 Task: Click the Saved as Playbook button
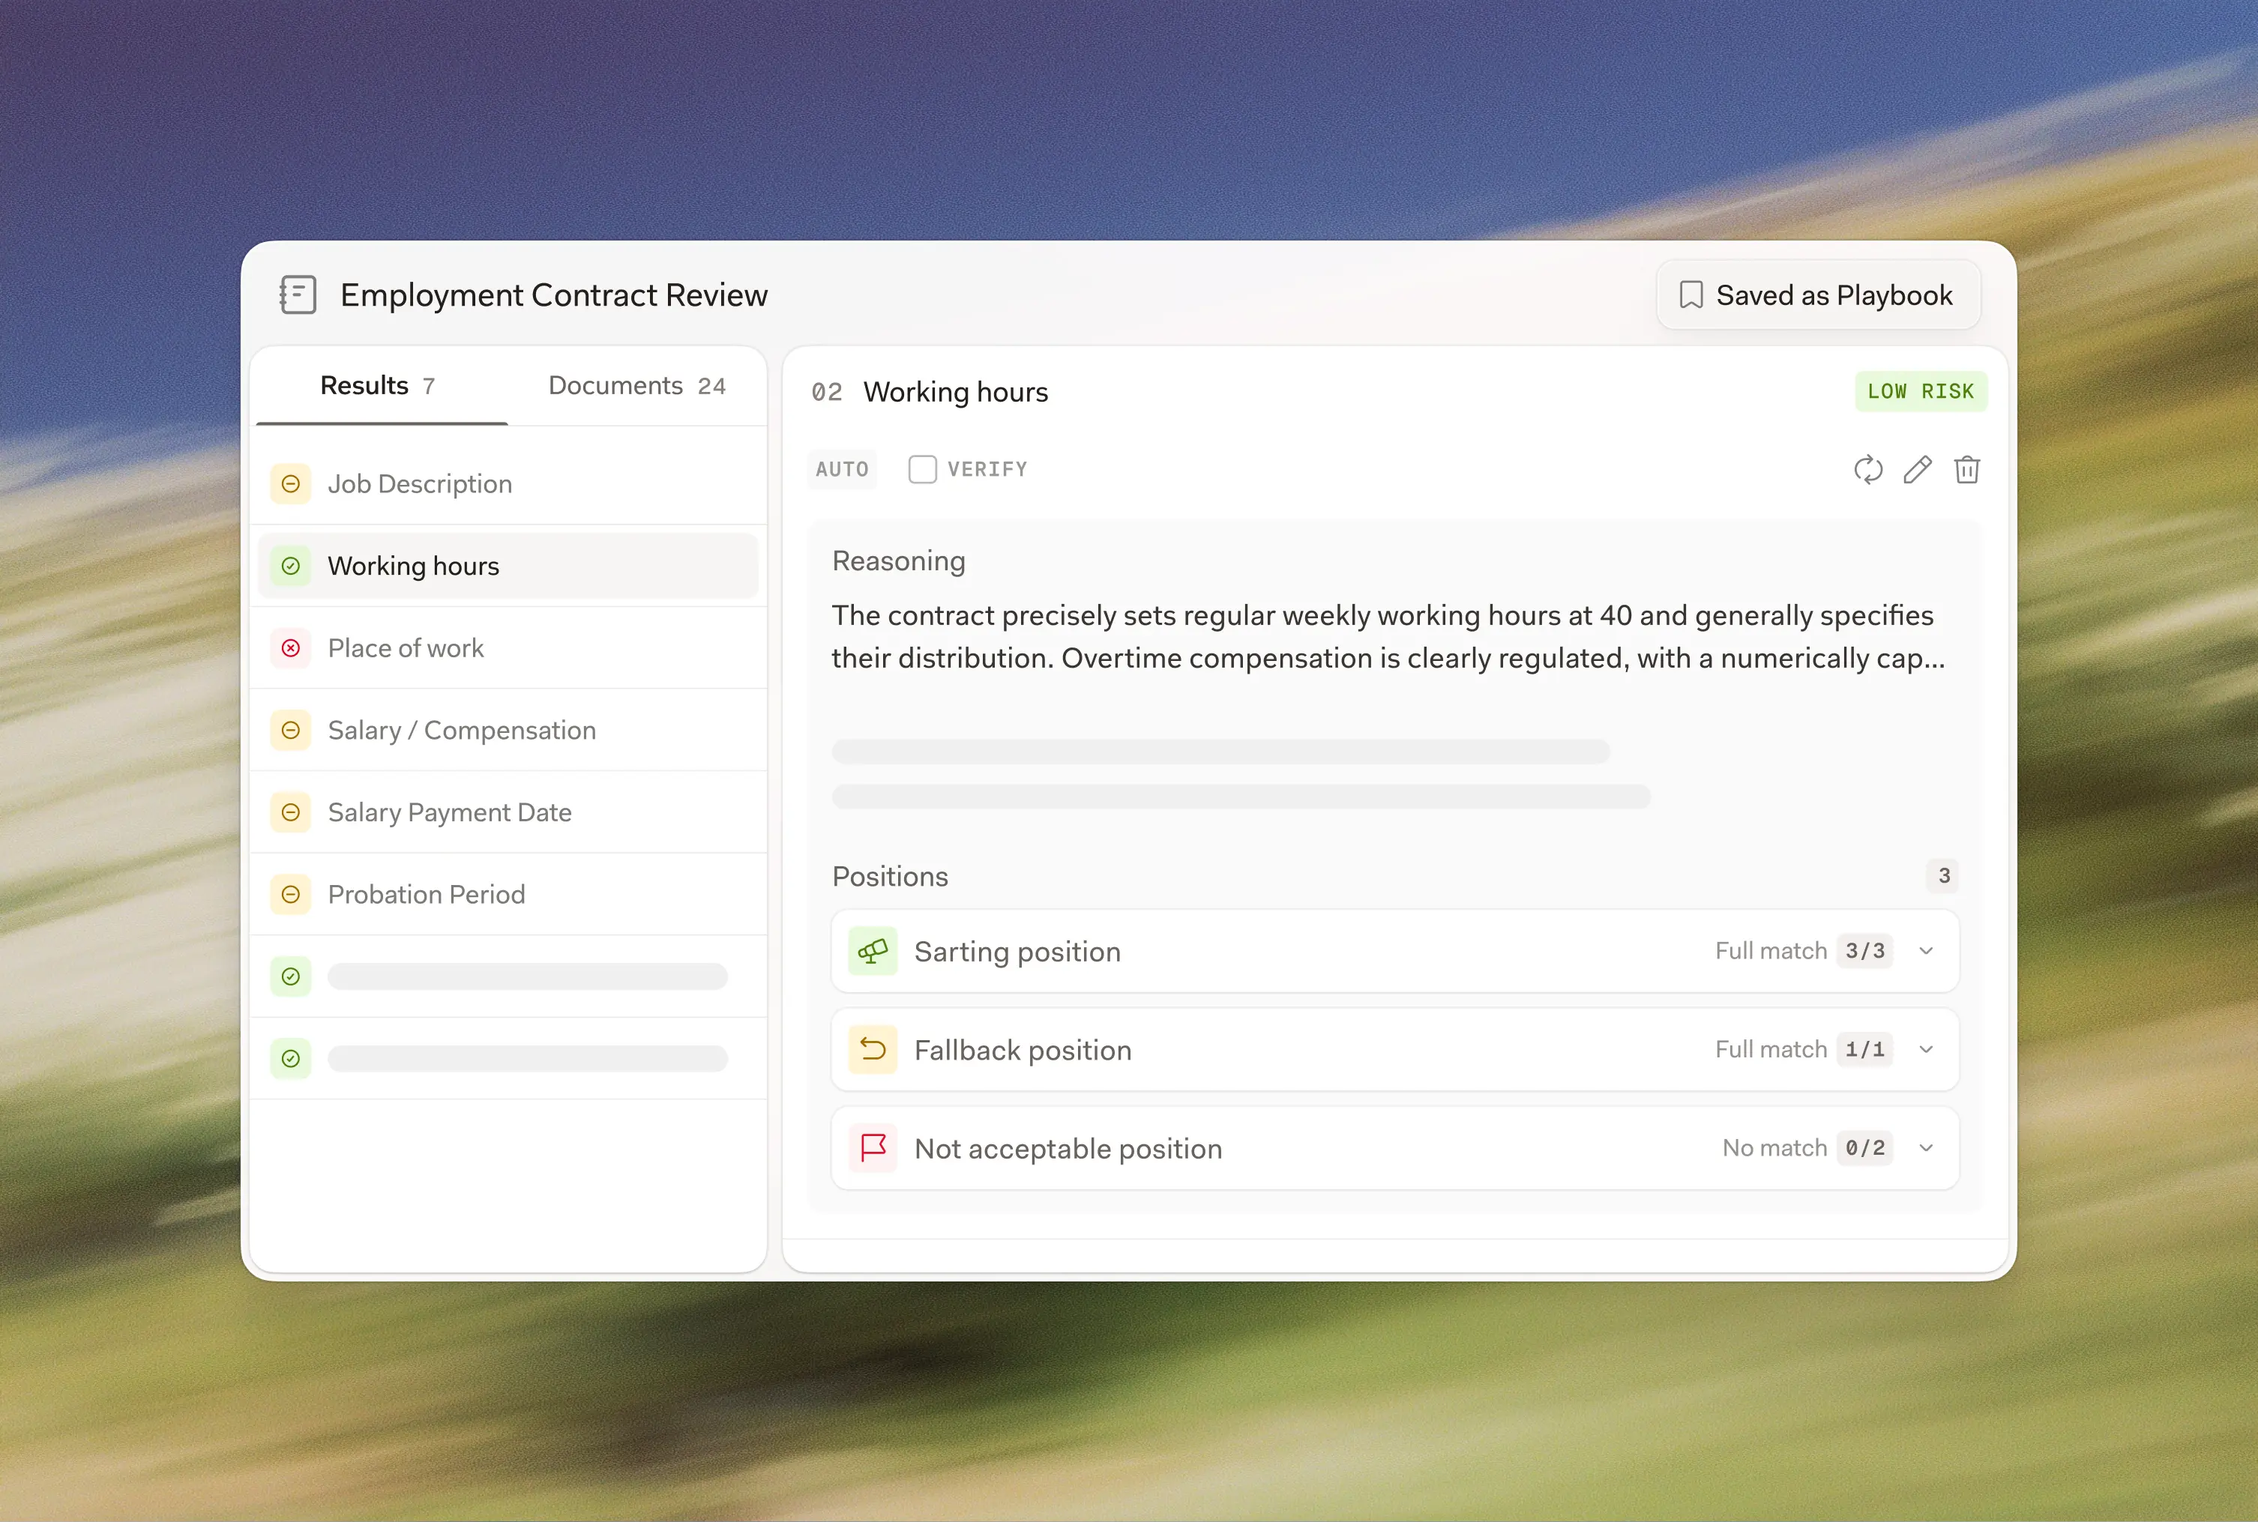click(x=1817, y=295)
